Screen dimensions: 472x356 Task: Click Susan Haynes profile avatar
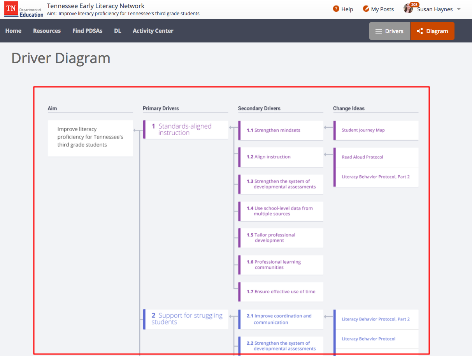click(x=408, y=9)
